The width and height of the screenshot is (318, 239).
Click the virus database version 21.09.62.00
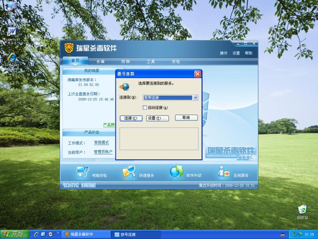click(x=89, y=85)
